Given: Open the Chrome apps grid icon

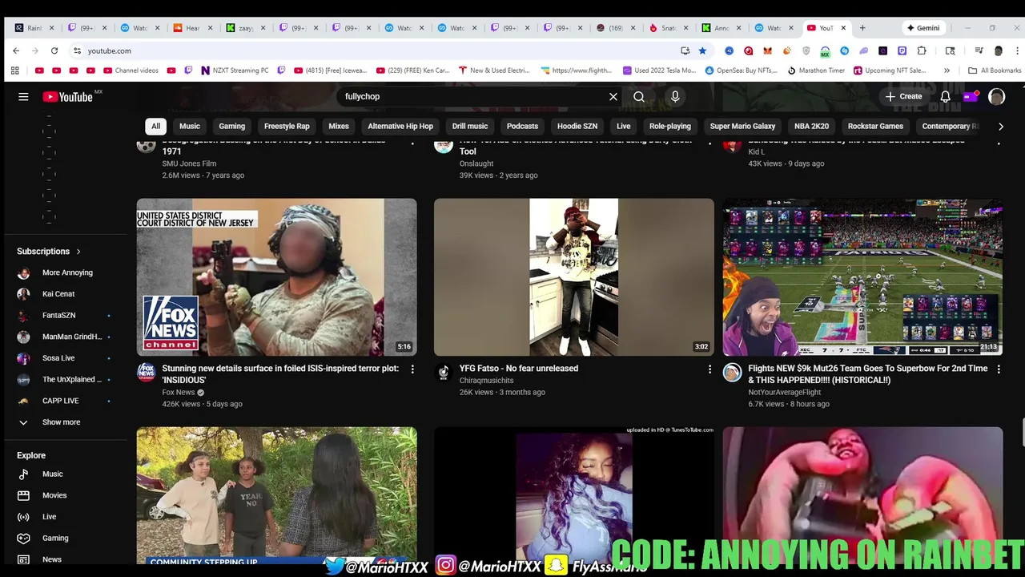Looking at the screenshot, I should coord(14,71).
